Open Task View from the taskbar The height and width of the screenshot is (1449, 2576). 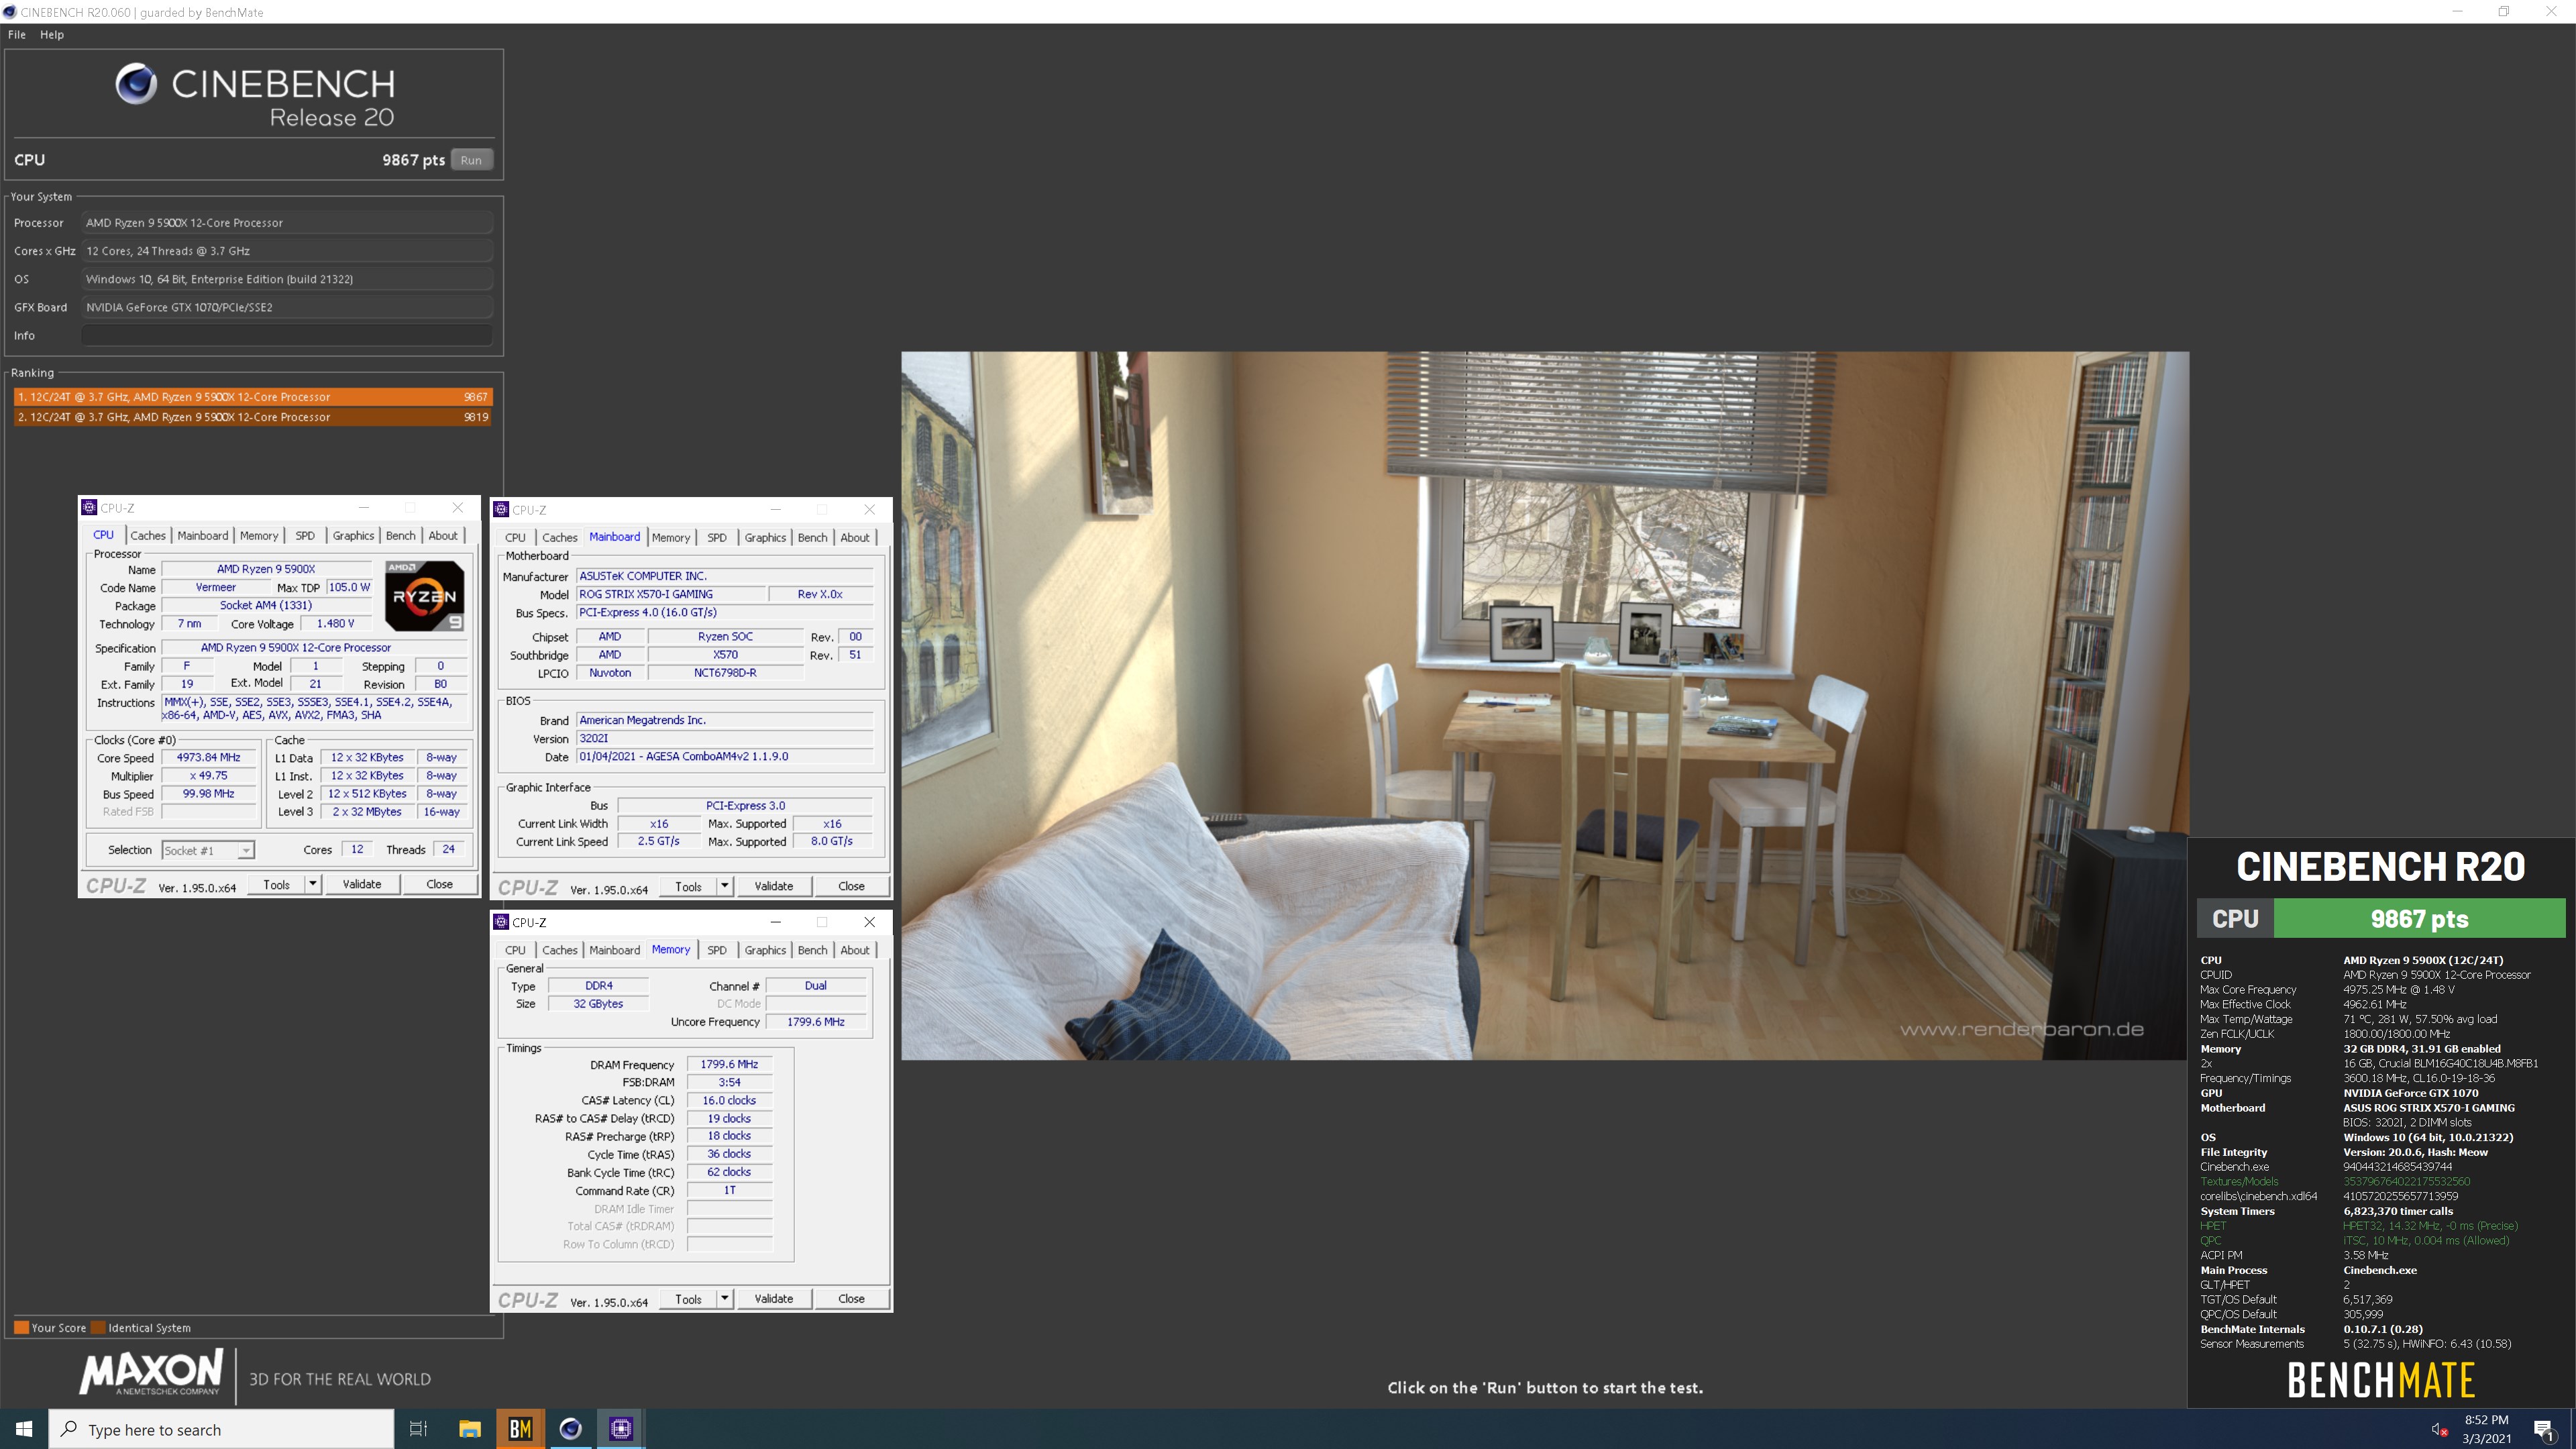pyautogui.click(x=419, y=1429)
